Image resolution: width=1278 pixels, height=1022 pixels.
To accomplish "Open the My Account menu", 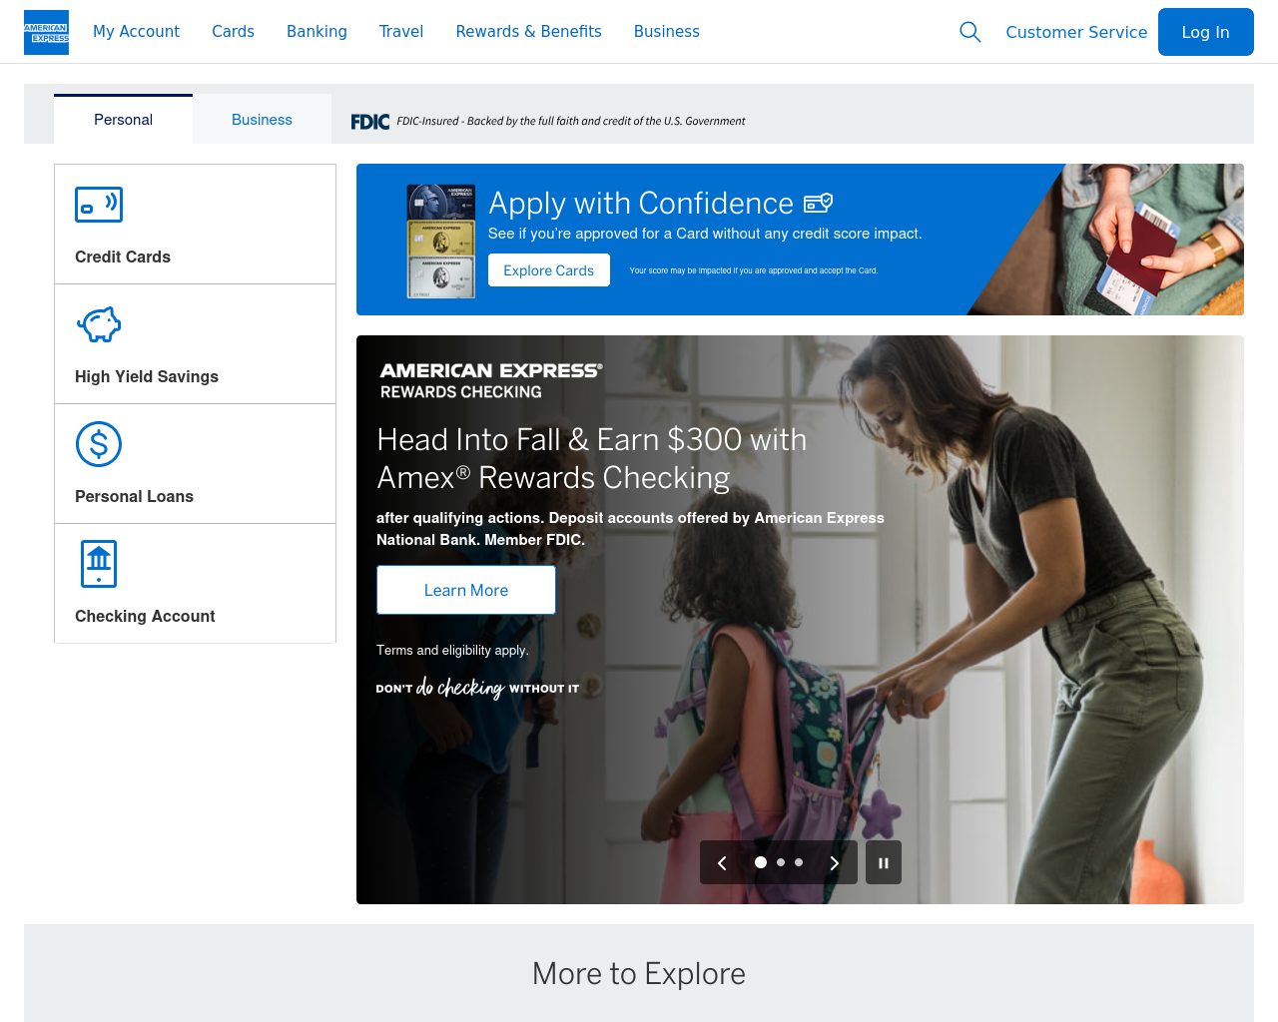I will tap(136, 32).
